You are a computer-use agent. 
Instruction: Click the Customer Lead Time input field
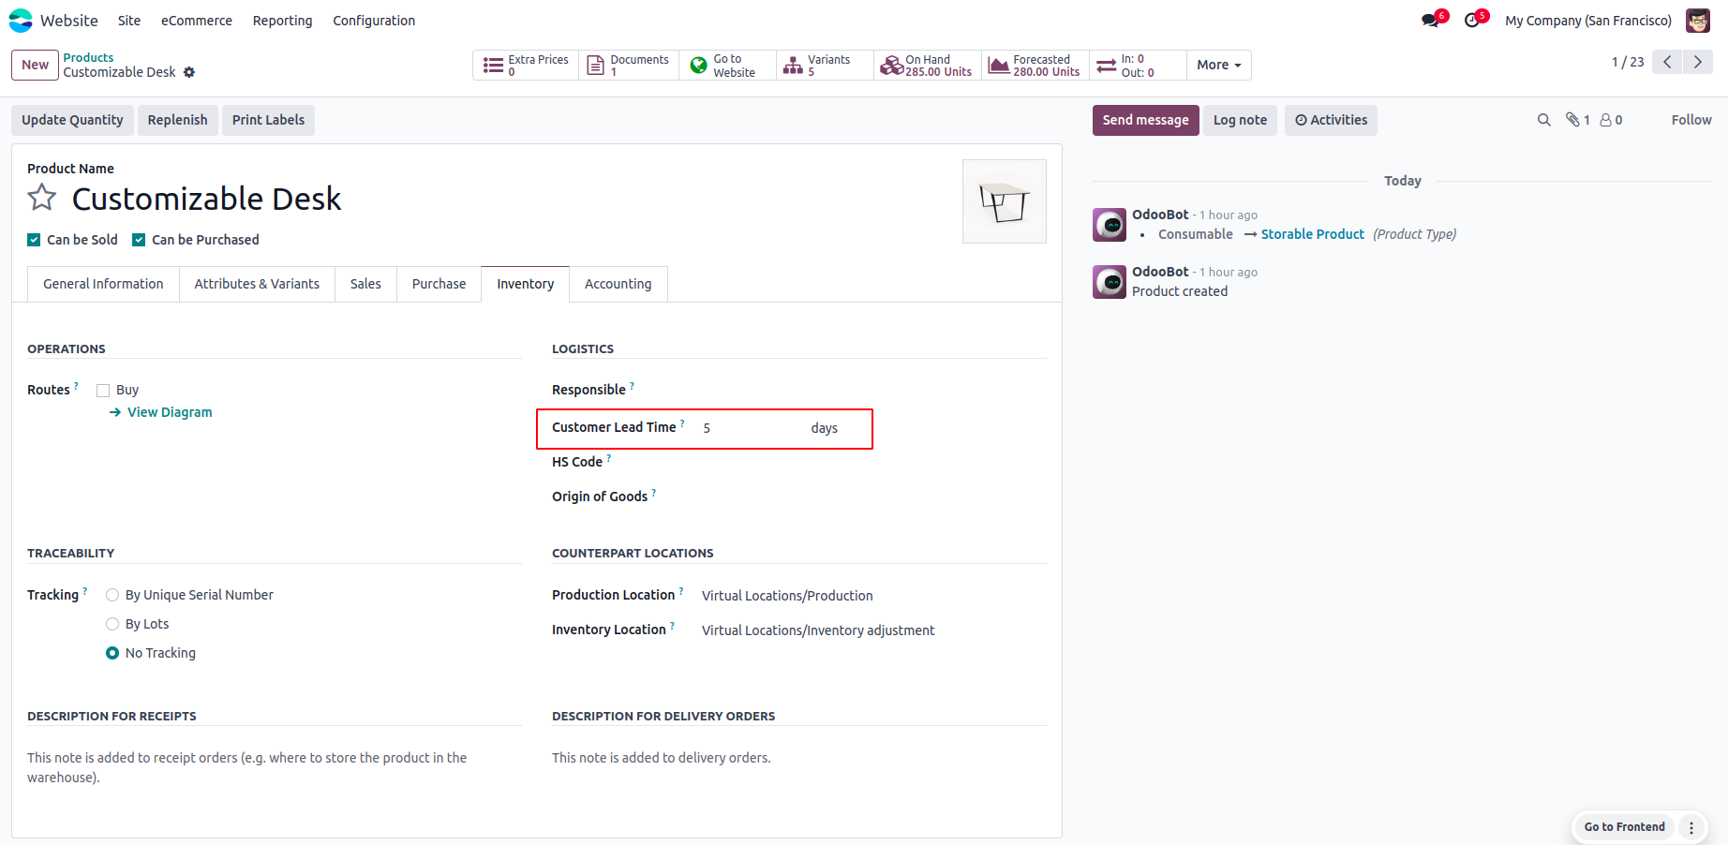click(750, 428)
